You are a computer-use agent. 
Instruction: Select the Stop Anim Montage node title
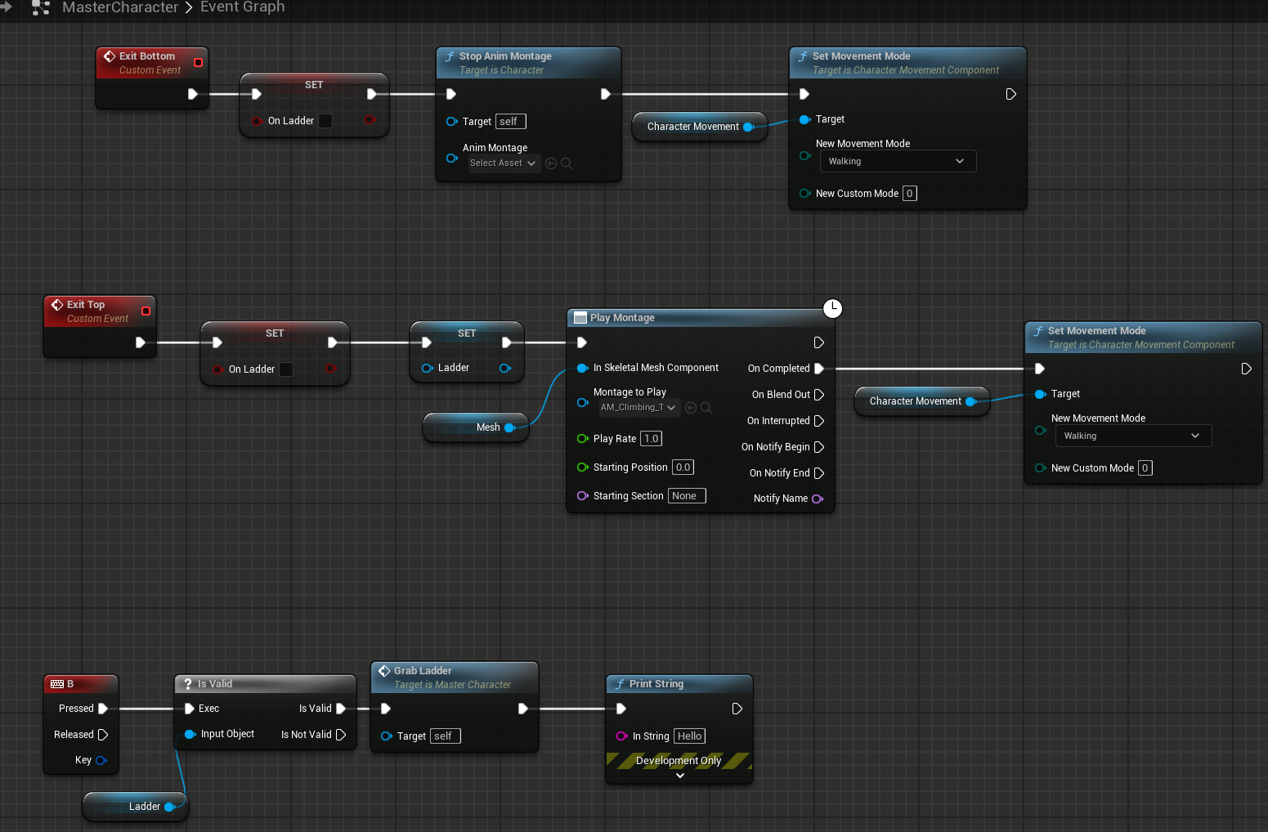[505, 56]
